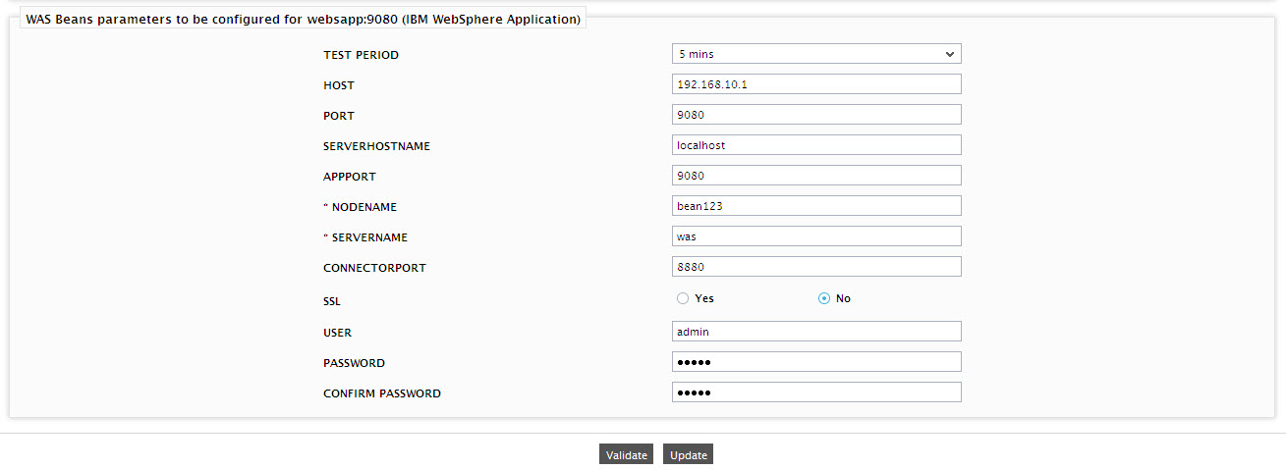Select No for SSL

click(x=824, y=298)
